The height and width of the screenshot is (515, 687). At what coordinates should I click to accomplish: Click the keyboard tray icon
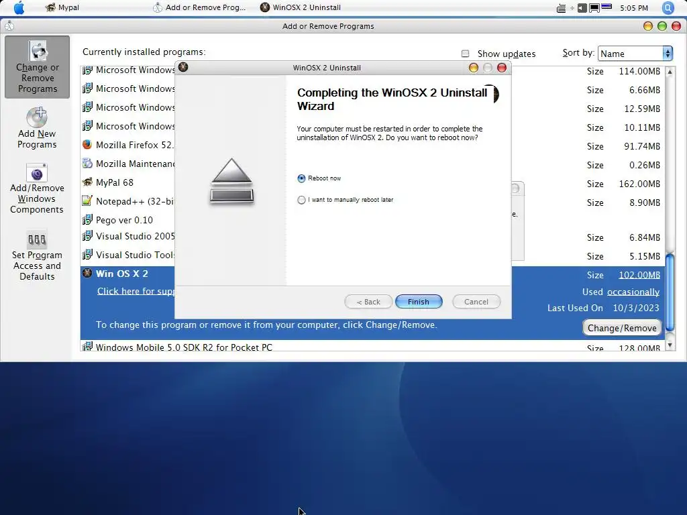click(x=561, y=8)
